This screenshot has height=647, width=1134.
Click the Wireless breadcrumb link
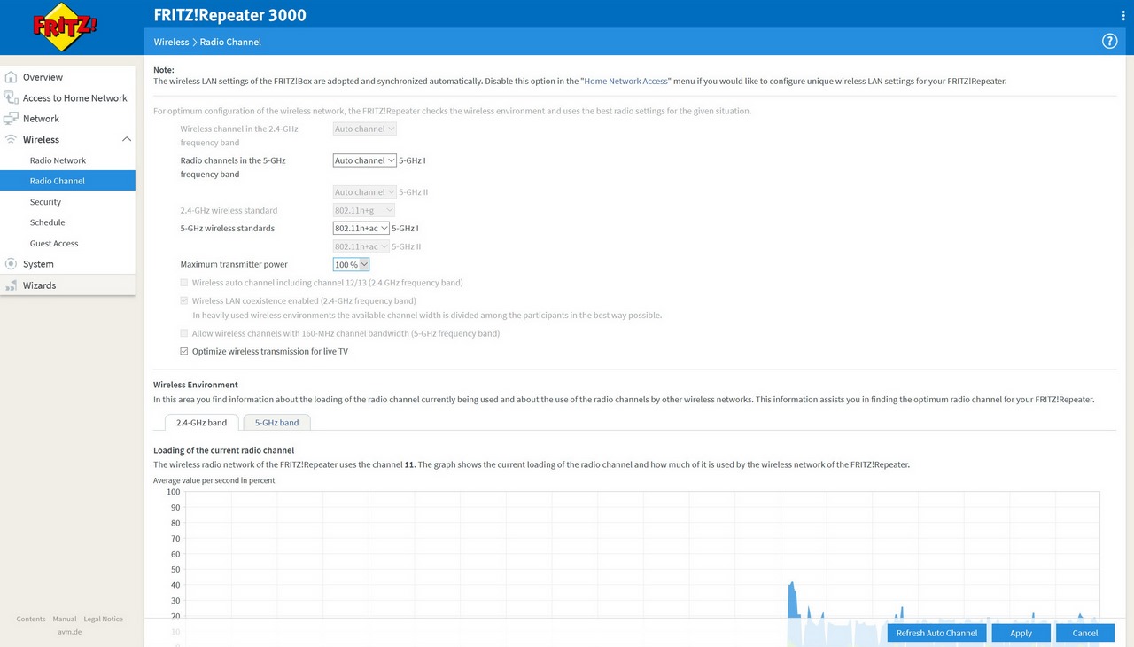[171, 42]
